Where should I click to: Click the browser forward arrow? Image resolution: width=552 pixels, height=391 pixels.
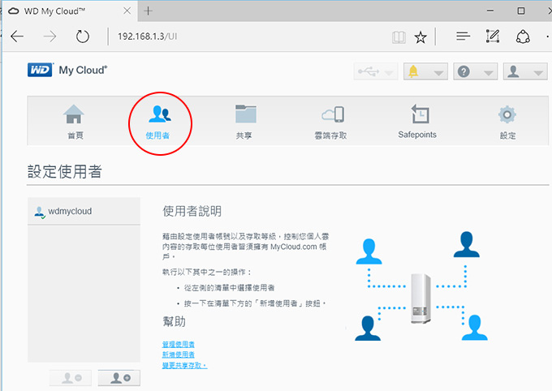50,37
